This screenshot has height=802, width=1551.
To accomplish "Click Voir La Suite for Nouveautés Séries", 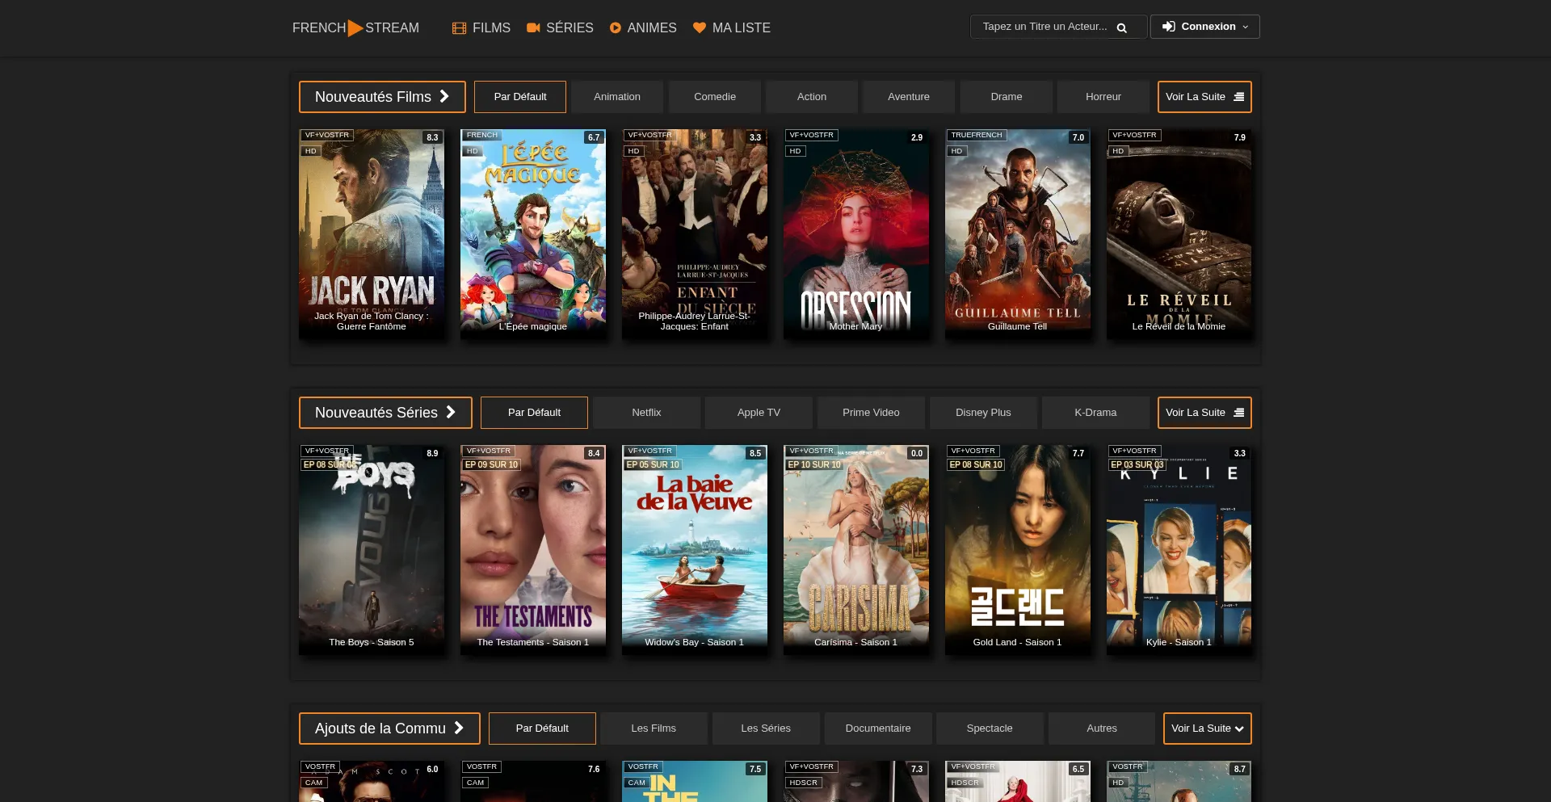I will coord(1204,413).
